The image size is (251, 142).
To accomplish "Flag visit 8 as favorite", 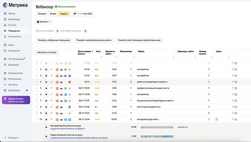I will [x=51, y=107].
